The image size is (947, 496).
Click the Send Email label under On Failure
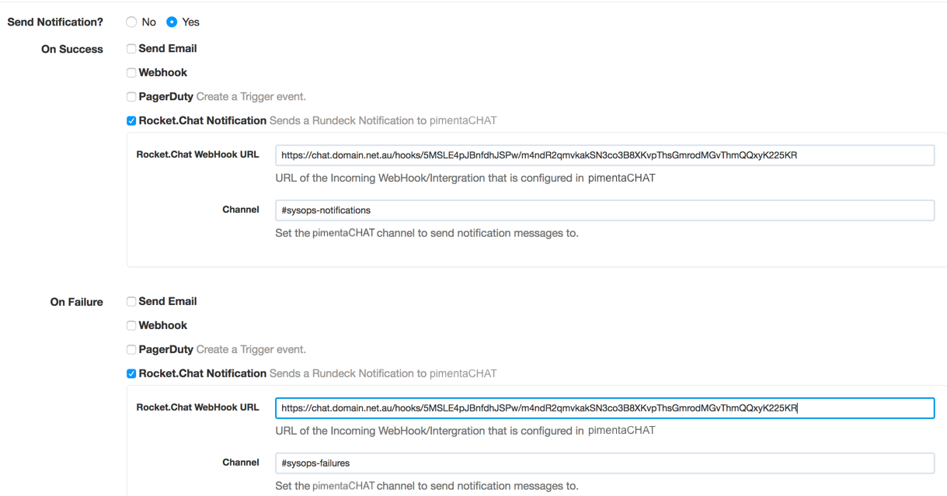point(168,301)
